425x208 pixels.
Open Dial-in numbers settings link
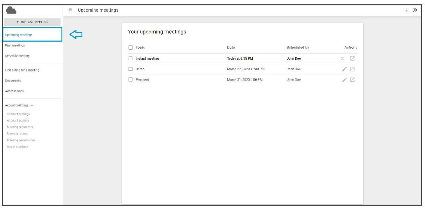click(x=17, y=147)
